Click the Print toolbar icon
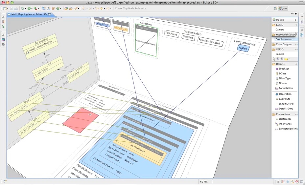305x185 pixels. pos(16,8)
